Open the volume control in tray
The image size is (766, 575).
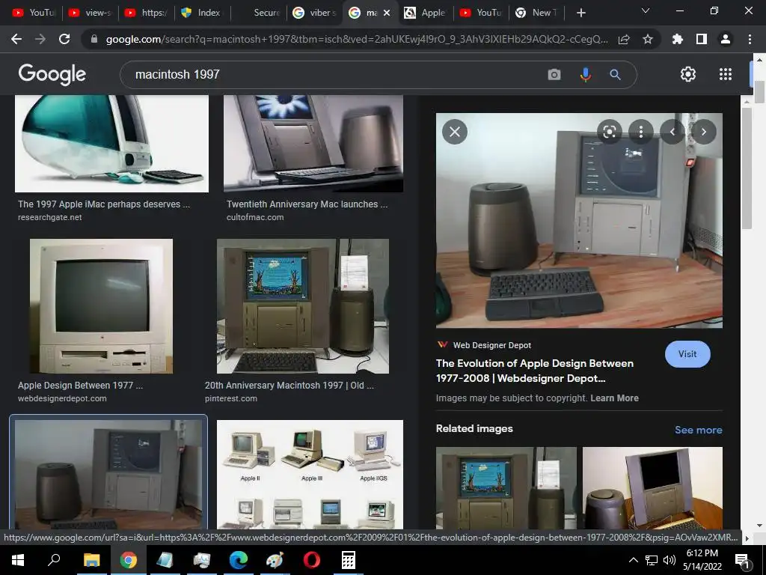pyautogui.click(x=670, y=560)
